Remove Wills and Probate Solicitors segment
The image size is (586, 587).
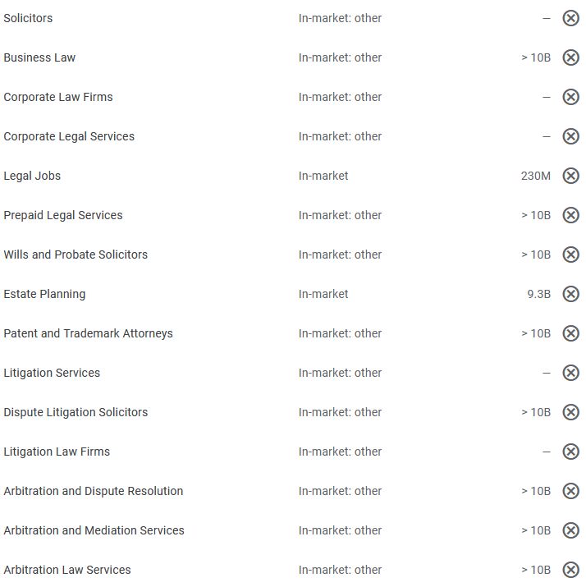click(570, 255)
